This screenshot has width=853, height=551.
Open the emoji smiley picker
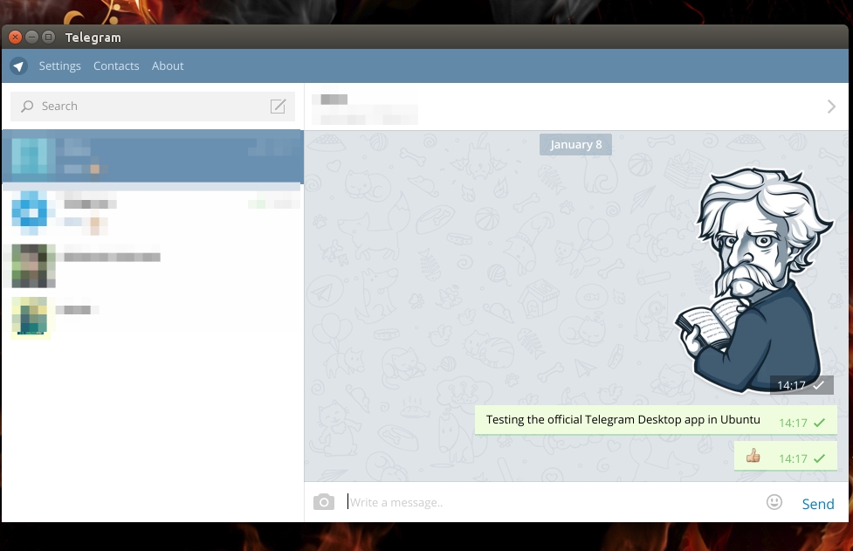point(774,502)
